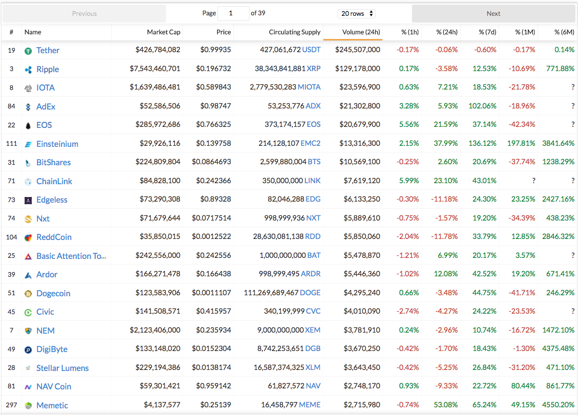The width and height of the screenshot is (578, 415).
Task: Click the BitShares coin icon
Action: pos(28,163)
